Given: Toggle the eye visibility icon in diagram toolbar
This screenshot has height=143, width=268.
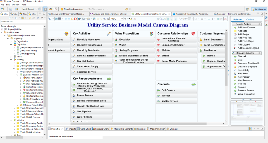Looking at the screenshot, I should point(79,19).
